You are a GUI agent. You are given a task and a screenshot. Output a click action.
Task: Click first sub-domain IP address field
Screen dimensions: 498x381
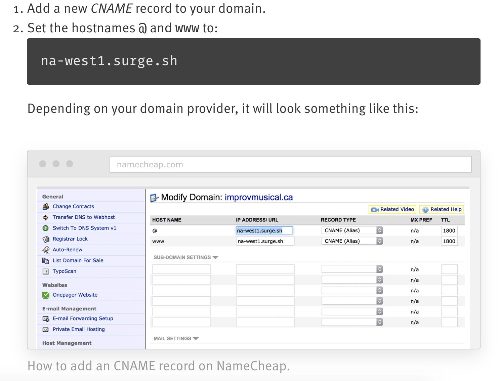coord(265,269)
